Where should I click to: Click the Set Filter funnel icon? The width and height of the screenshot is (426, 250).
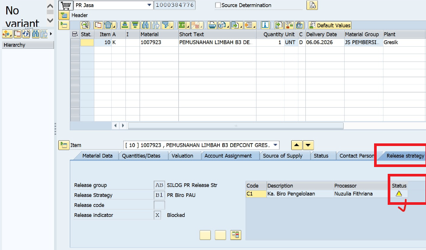pyautogui.click(x=167, y=25)
